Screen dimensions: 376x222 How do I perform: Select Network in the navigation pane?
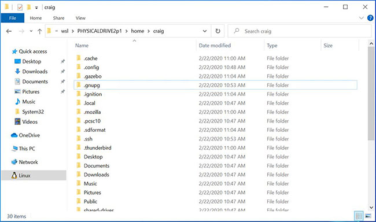[x=28, y=162]
